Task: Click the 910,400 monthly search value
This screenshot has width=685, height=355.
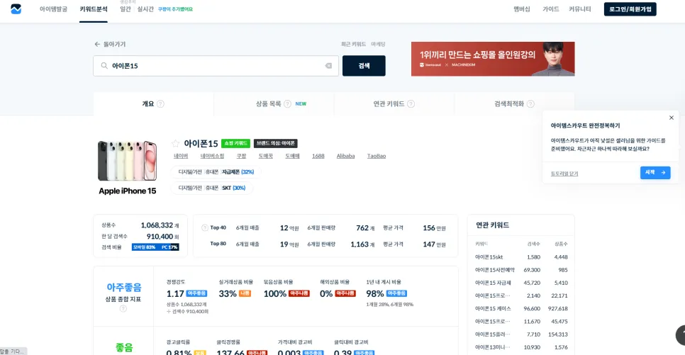Action: (x=160, y=237)
